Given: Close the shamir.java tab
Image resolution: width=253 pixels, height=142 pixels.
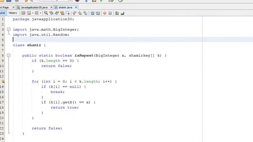Looking at the screenshot, I should point(76,7).
